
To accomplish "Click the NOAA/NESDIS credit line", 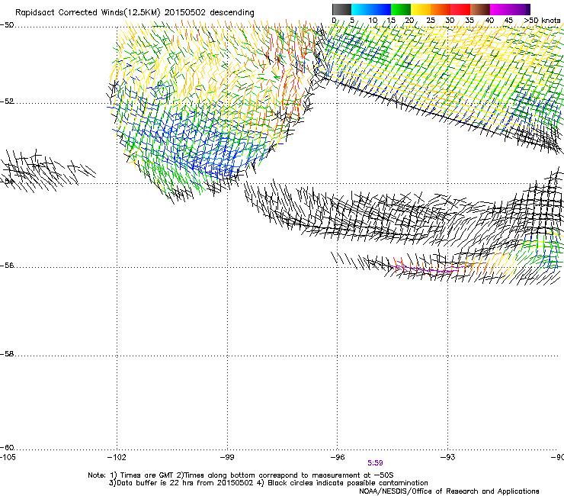I will pos(449,491).
